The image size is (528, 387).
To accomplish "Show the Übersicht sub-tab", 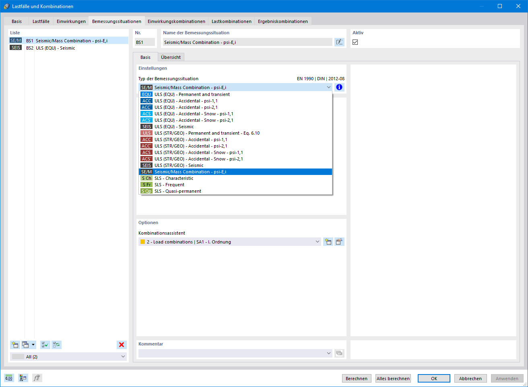I will [x=171, y=57].
